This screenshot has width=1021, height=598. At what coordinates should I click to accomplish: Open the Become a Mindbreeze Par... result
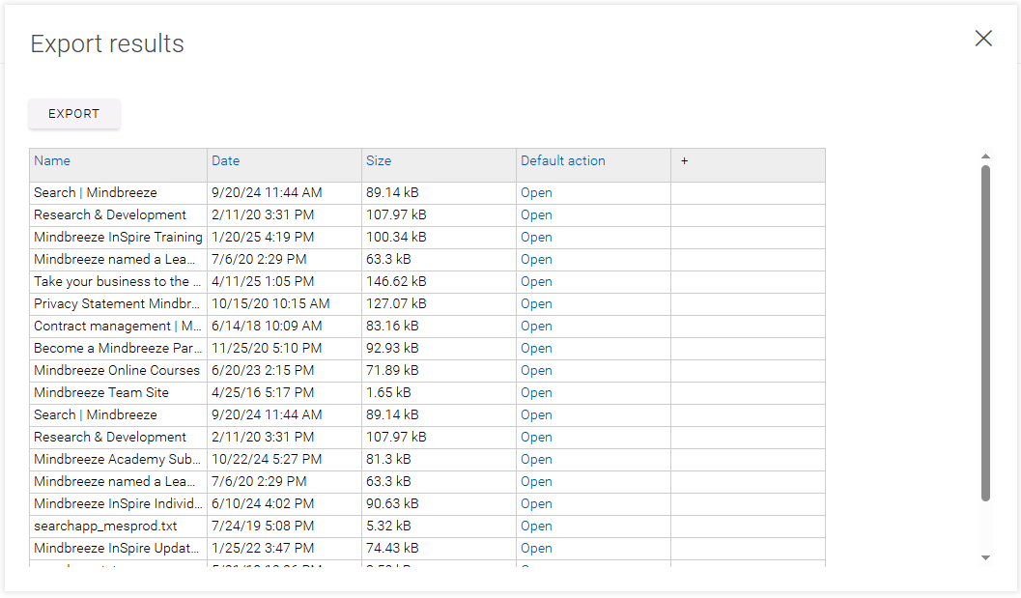pos(536,348)
